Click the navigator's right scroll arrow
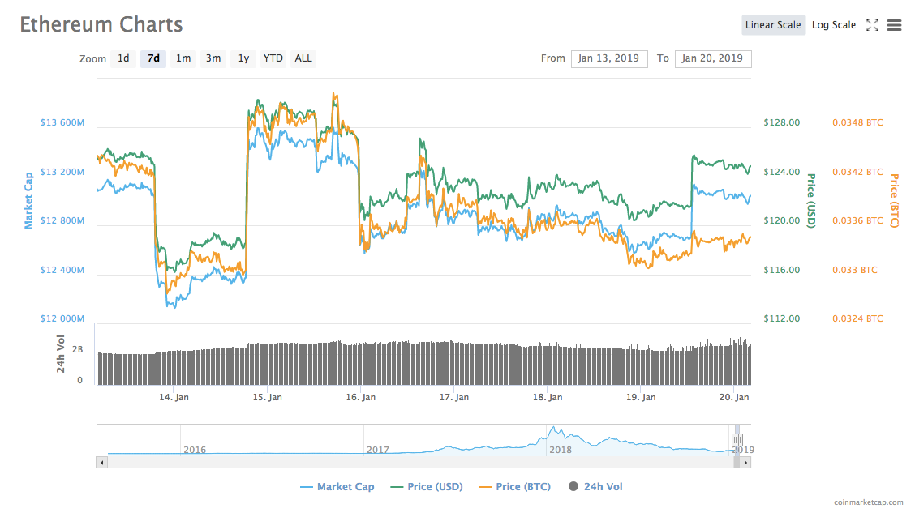The width and height of the screenshot is (915, 517). click(745, 461)
